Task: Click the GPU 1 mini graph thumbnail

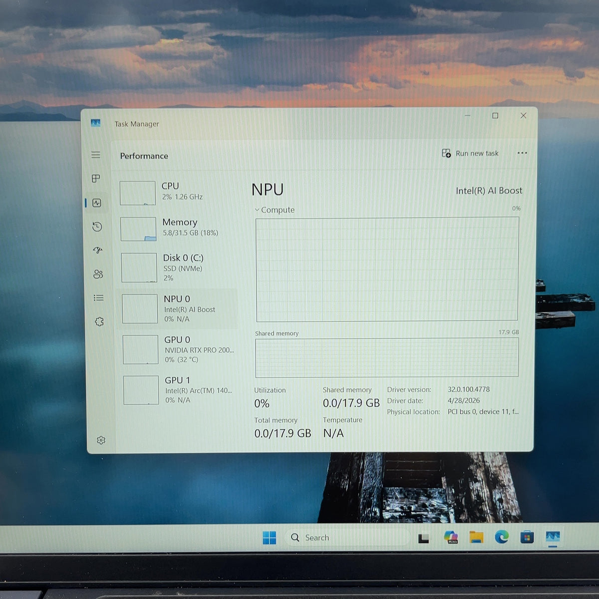Action: [x=141, y=390]
